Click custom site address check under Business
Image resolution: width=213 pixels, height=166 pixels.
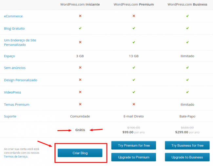(x=187, y=42)
